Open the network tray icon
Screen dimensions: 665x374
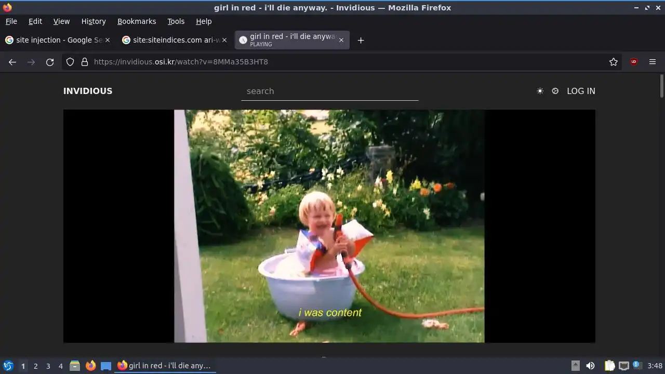[x=623, y=366]
